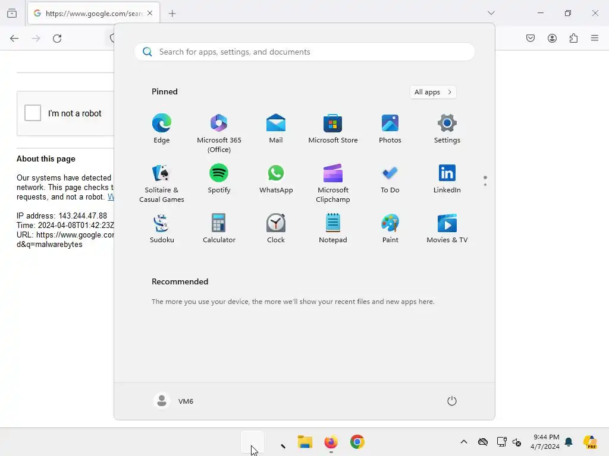This screenshot has width=609, height=456.
Task: Open the clock and date flyout
Action: click(545, 442)
